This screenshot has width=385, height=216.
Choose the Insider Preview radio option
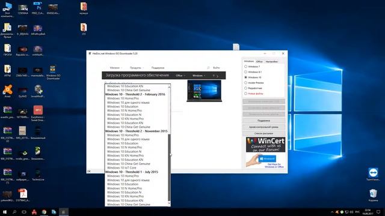click(245, 83)
